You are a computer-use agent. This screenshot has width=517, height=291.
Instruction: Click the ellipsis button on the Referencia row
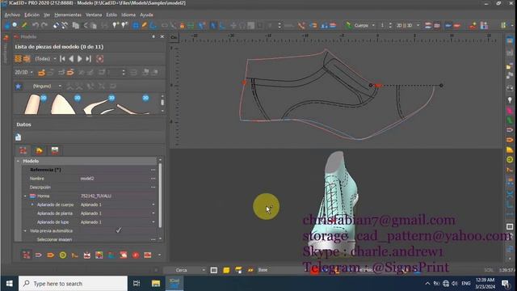(x=153, y=170)
